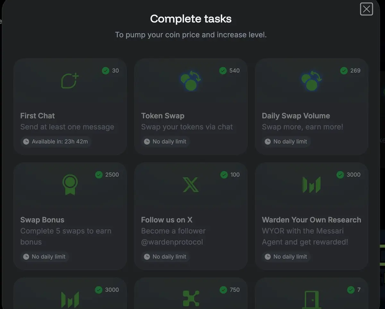Click the First Chat message-plus icon

70,81
